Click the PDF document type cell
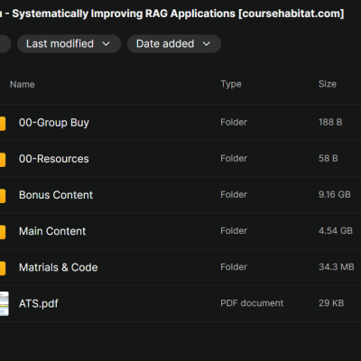The width and height of the screenshot is (361, 361). pyautogui.click(x=252, y=303)
